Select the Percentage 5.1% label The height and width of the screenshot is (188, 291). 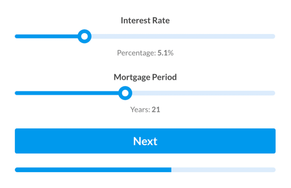[145, 53]
